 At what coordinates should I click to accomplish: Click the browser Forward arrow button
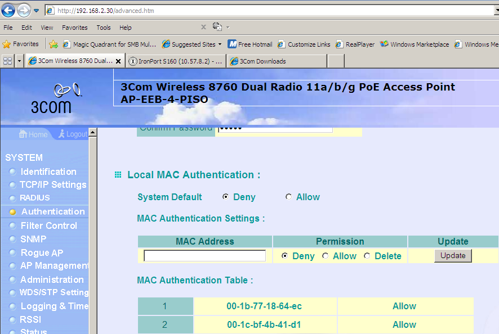tap(24, 10)
